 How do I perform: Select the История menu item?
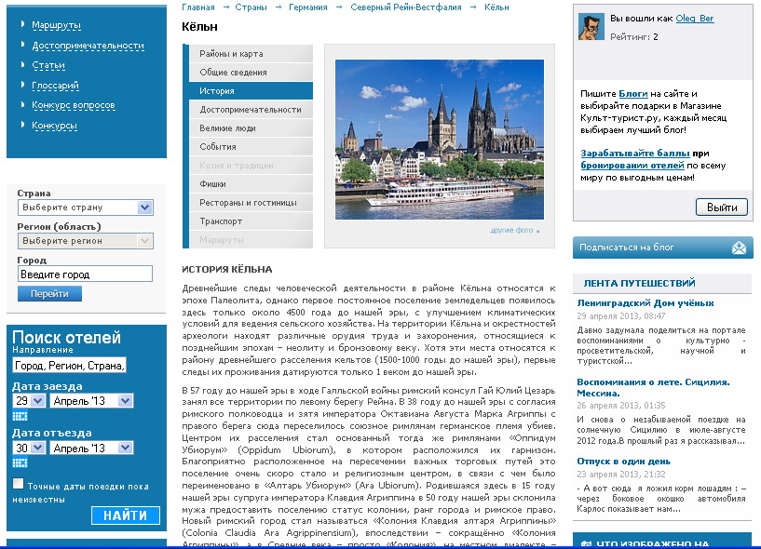coord(251,91)
